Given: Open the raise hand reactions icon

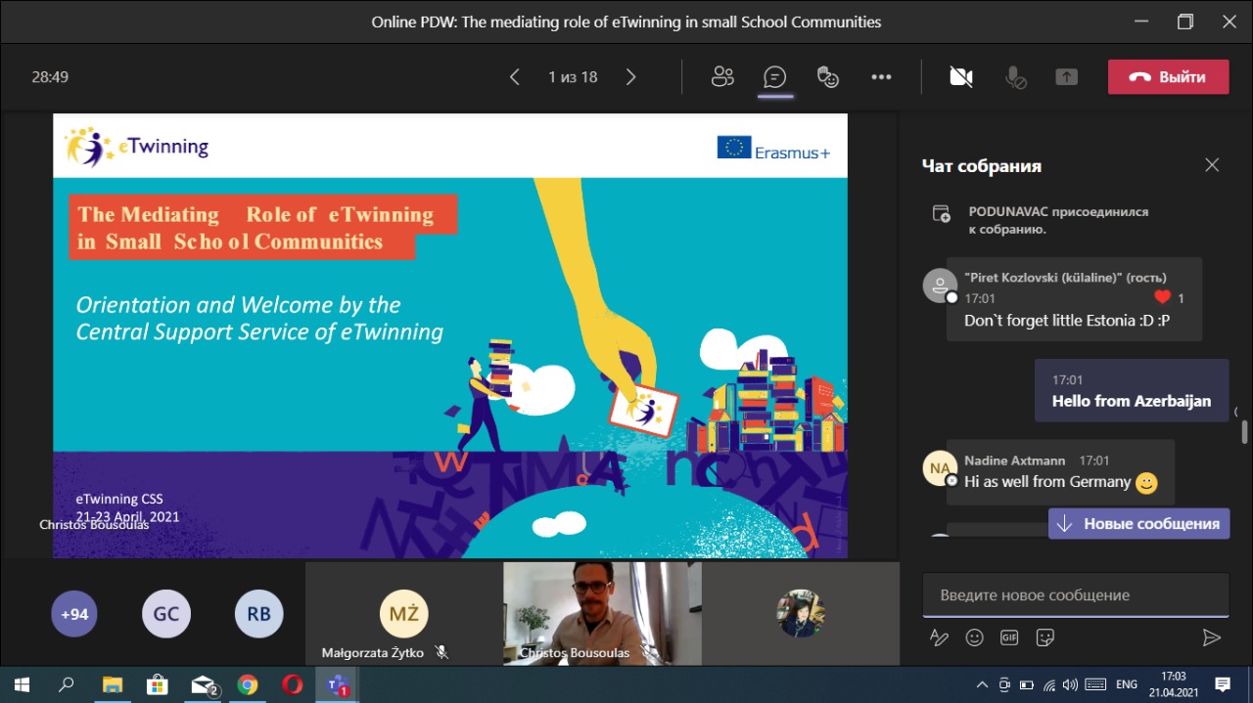Looking at the screenshot, I should [828, 77].
